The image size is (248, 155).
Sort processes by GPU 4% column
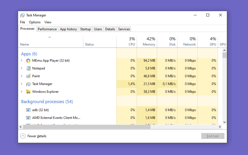coord(208,42)
